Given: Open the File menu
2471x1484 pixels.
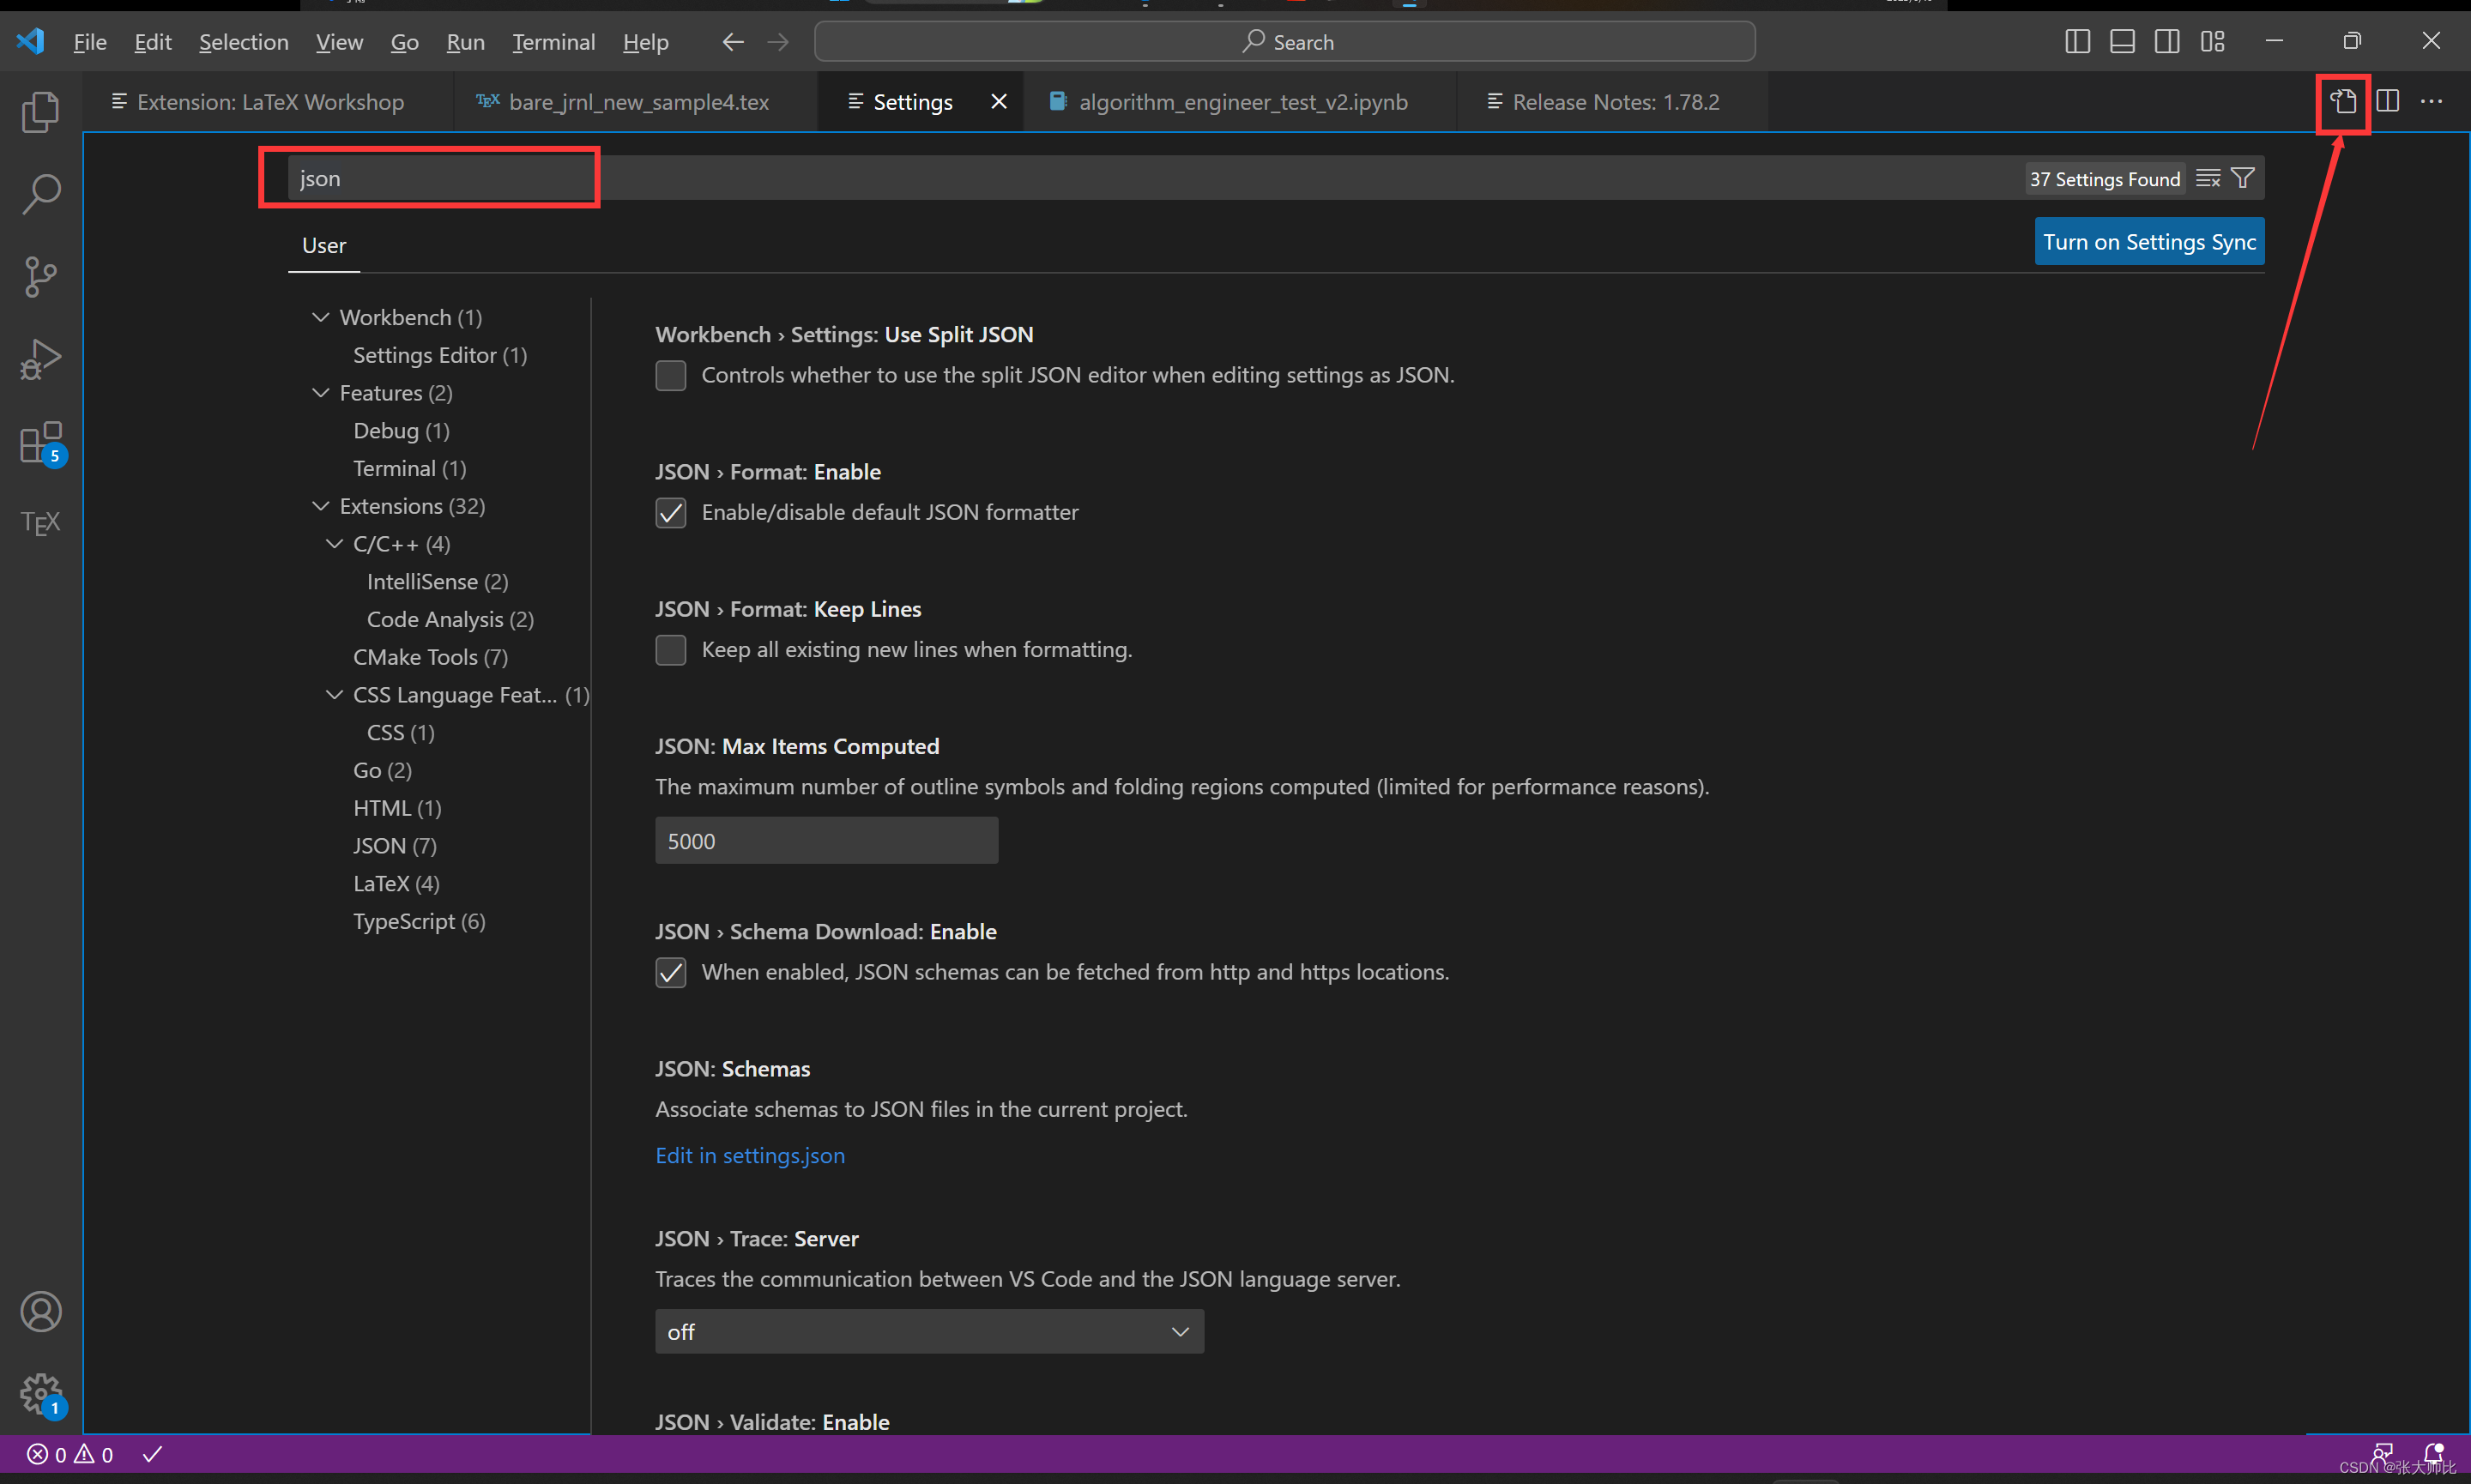Looking at the screenshot, I should click(x=90, y=42).
